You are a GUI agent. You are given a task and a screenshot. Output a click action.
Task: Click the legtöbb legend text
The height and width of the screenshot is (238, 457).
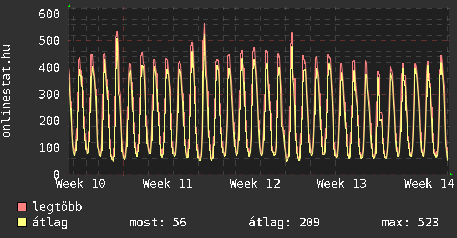(x=58, y=207)
